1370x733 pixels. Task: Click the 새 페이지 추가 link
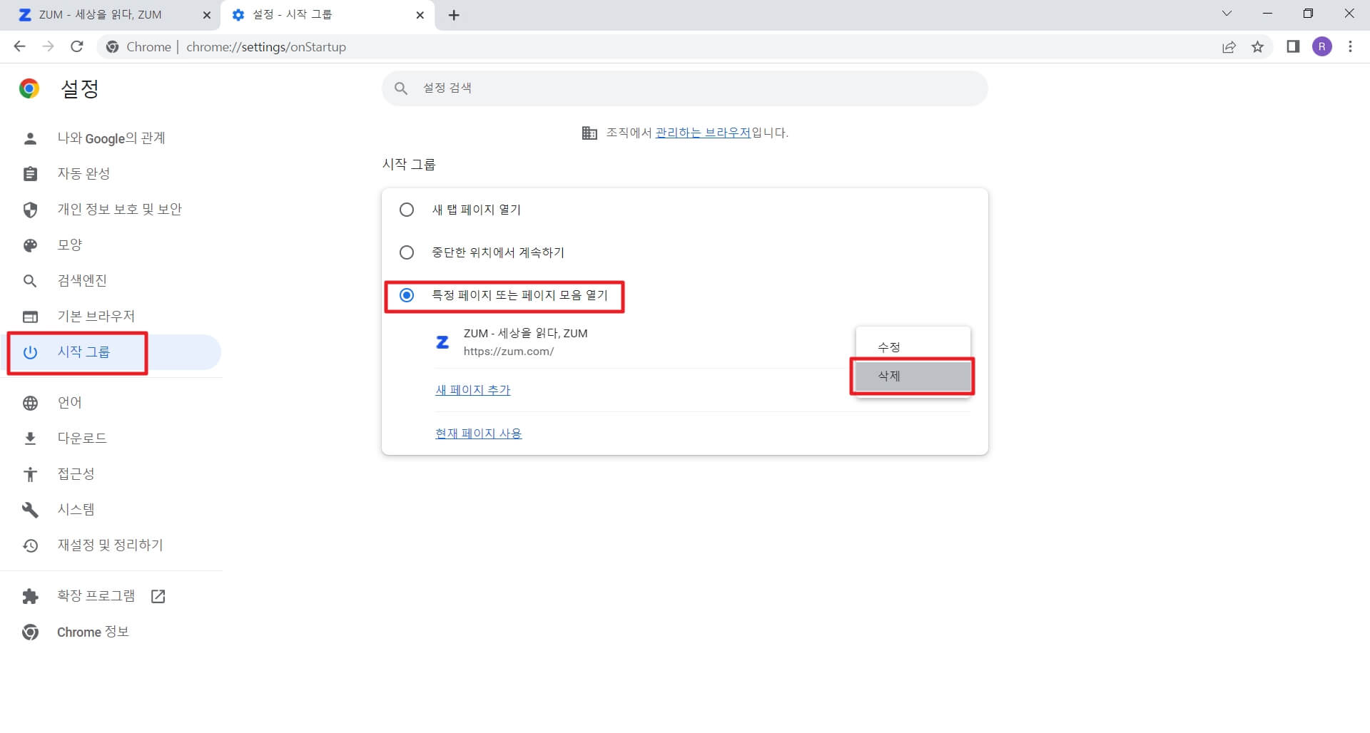pos(472,389)
